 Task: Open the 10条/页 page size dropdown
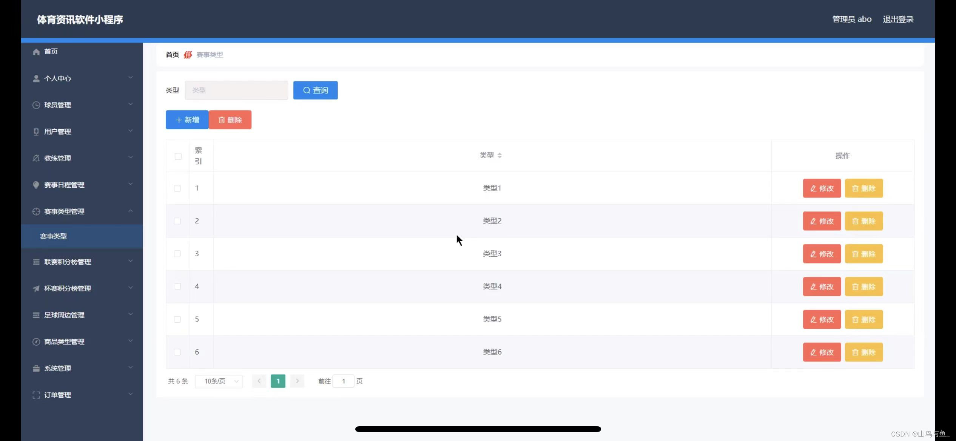pos(219,381)
